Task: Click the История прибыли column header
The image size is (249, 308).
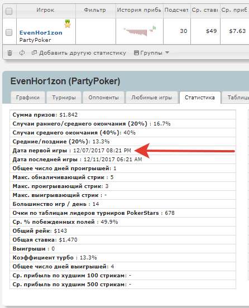Action: 139,10
